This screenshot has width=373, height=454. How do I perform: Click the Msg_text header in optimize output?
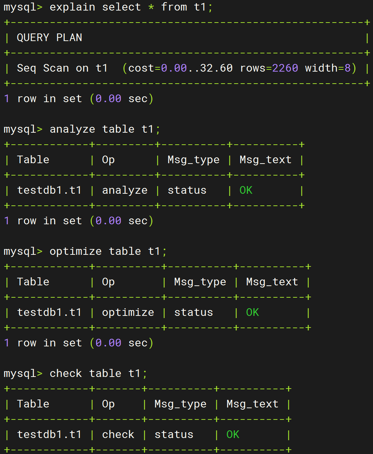pos(272,282)
